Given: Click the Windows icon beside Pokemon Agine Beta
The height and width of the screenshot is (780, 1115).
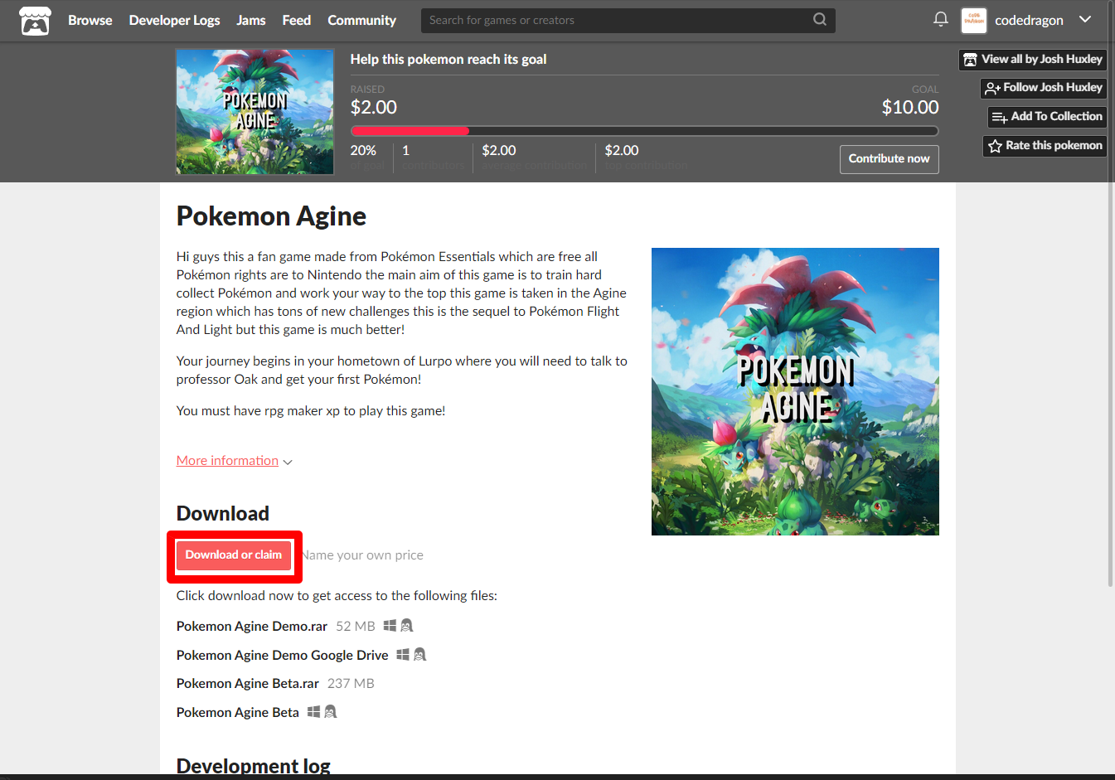Looking at the screenshot, I should pyautogui.click(x=313, y=712).
